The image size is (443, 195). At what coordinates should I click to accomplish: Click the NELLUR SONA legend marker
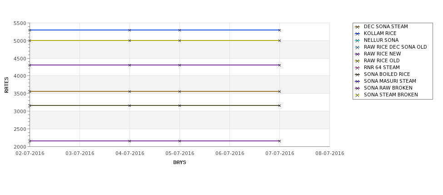click(358, 41)
